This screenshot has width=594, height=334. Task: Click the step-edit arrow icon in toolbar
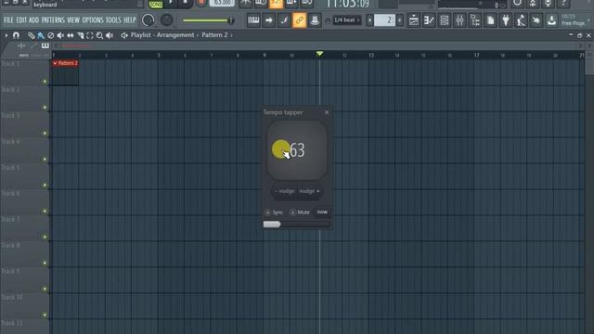[268, 20]
